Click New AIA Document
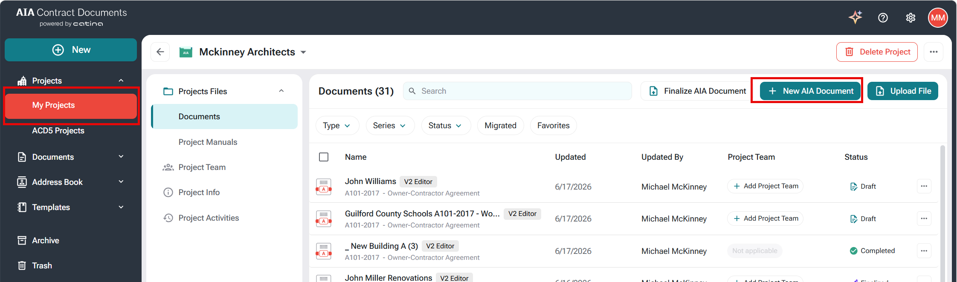957x282 pixels. tap(810, 91)
